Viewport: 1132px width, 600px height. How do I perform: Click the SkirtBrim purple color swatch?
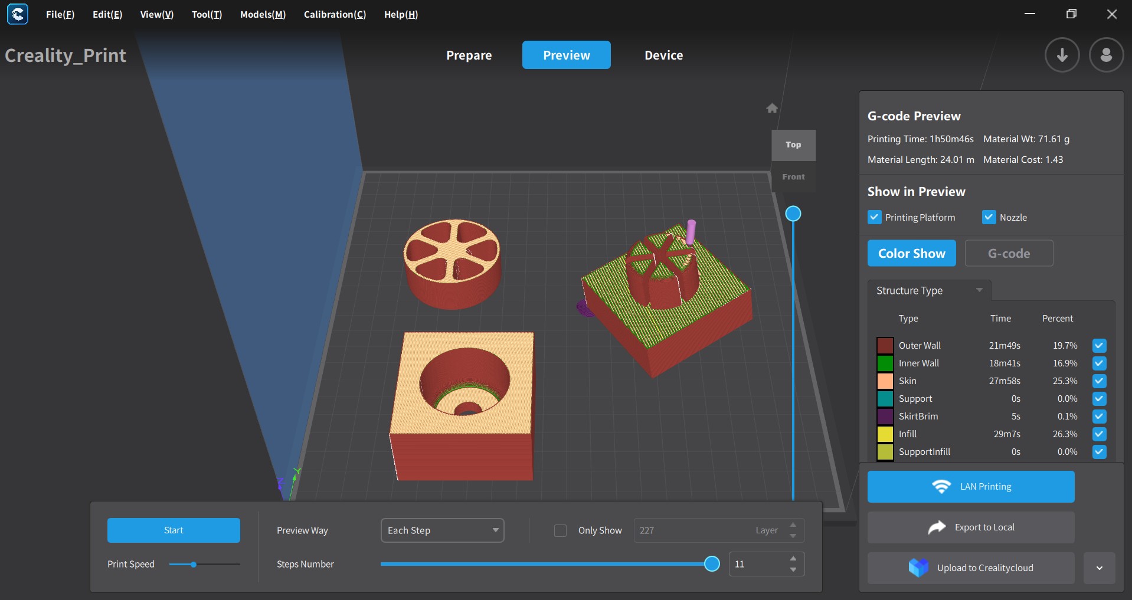click(x=885, y=417)
